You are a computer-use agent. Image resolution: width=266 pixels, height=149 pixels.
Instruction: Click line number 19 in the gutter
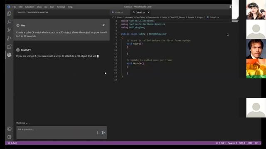116,80
